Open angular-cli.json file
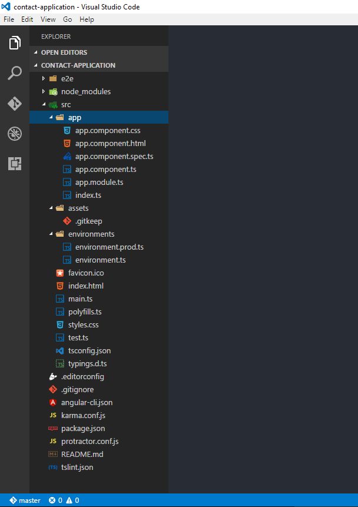This screenshot has height=507, width=358. pyautogui.click(x=87, y=402)
